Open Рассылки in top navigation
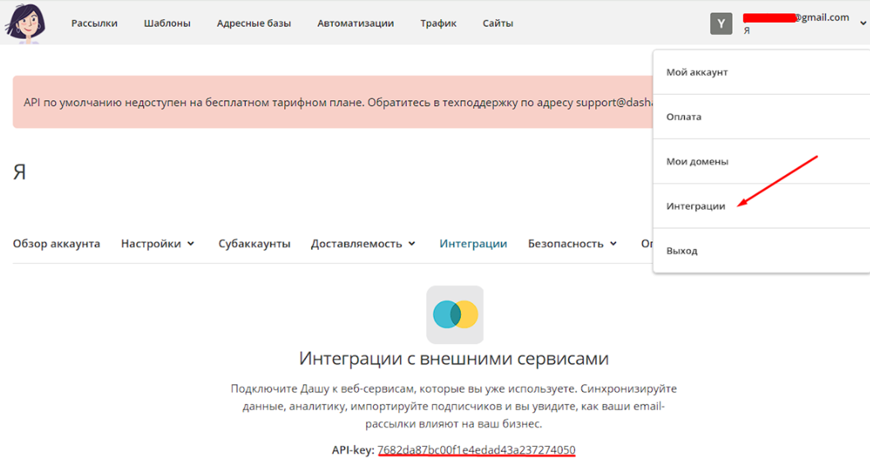This screenshot has height=458, width=870. 94,24
